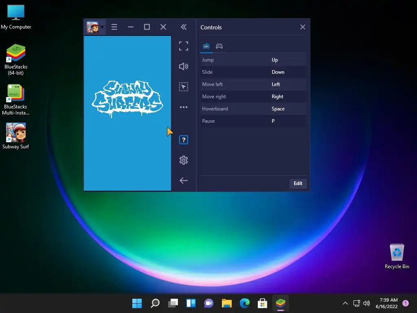Click the Space key binding
The width and height of the screenshot is (417, 313).
point(278,109)
